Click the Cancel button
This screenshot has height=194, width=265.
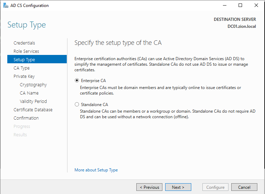(x=244, y=187)
